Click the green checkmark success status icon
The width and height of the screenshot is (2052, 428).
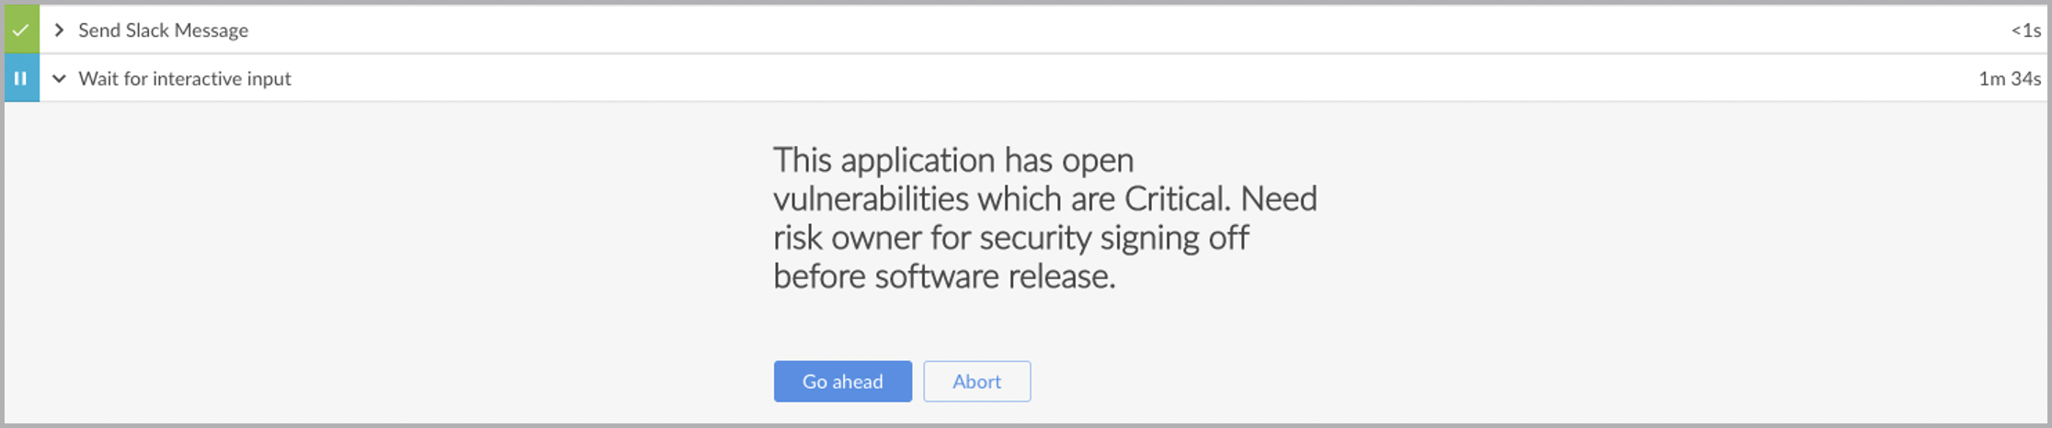21,29
